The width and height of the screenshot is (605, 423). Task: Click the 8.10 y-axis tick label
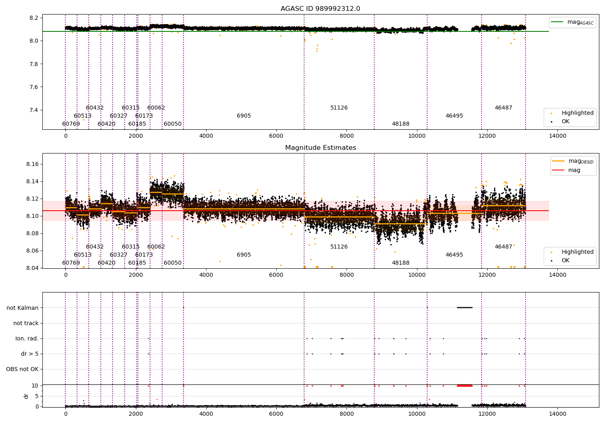click(x=32, y=216)
